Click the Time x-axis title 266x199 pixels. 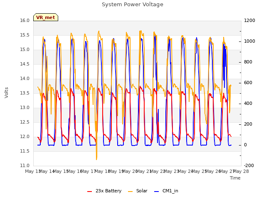click(x=235, y=178)
